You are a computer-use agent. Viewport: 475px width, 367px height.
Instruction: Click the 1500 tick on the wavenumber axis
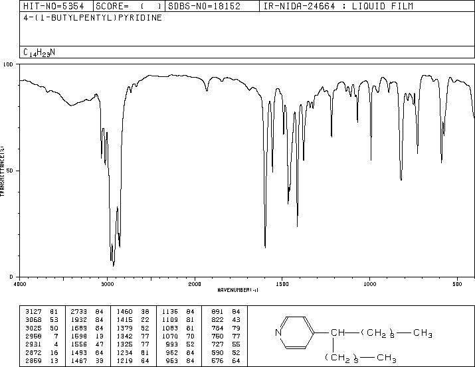click(282, 284)
